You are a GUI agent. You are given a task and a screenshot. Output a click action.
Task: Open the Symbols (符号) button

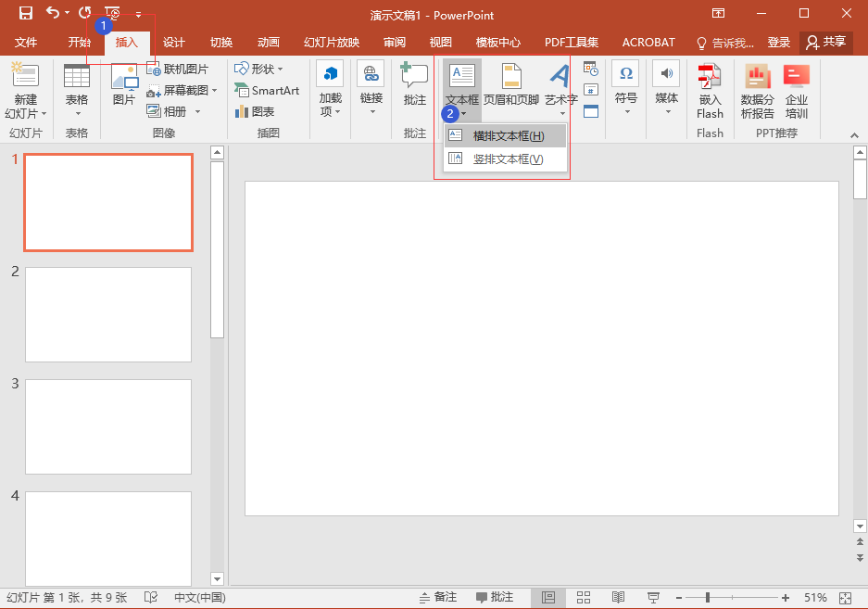pyautogui.click(x=626, y=89)
